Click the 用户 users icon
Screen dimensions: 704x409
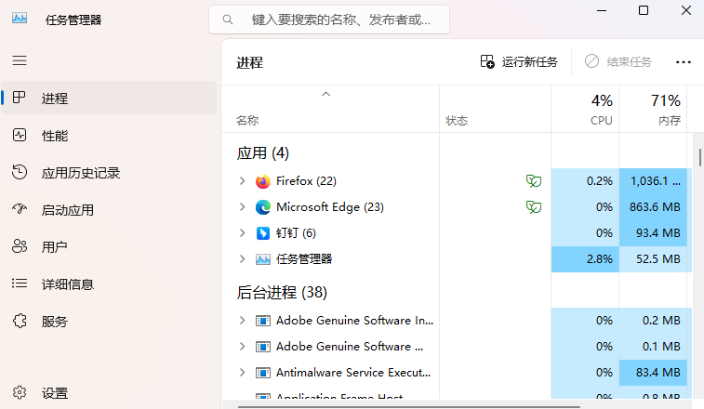point(20,246)
